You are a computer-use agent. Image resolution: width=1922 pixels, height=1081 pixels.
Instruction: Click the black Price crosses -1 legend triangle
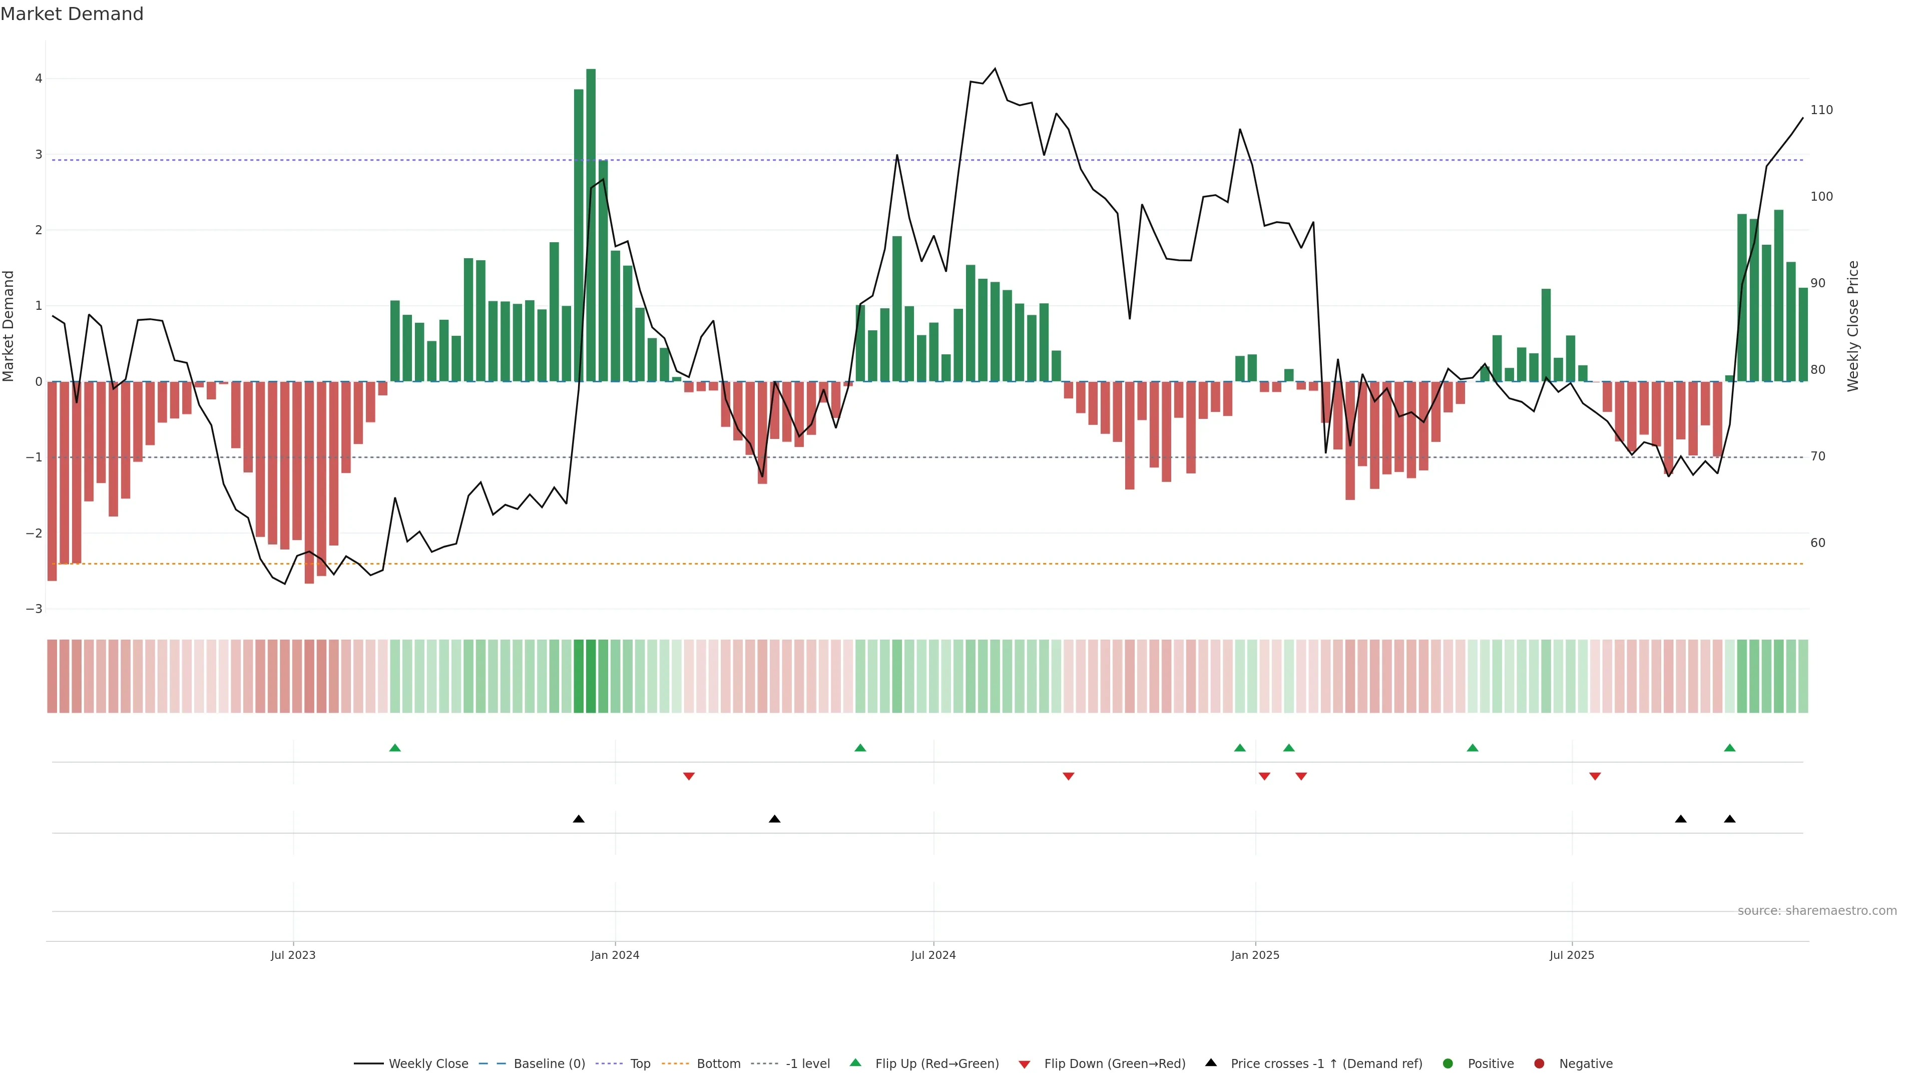[x=1211, y=1062]
